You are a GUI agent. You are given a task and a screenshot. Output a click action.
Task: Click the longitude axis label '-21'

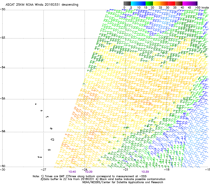click(x=125, y=170)
